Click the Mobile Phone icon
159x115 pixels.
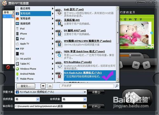click(17, 79)
